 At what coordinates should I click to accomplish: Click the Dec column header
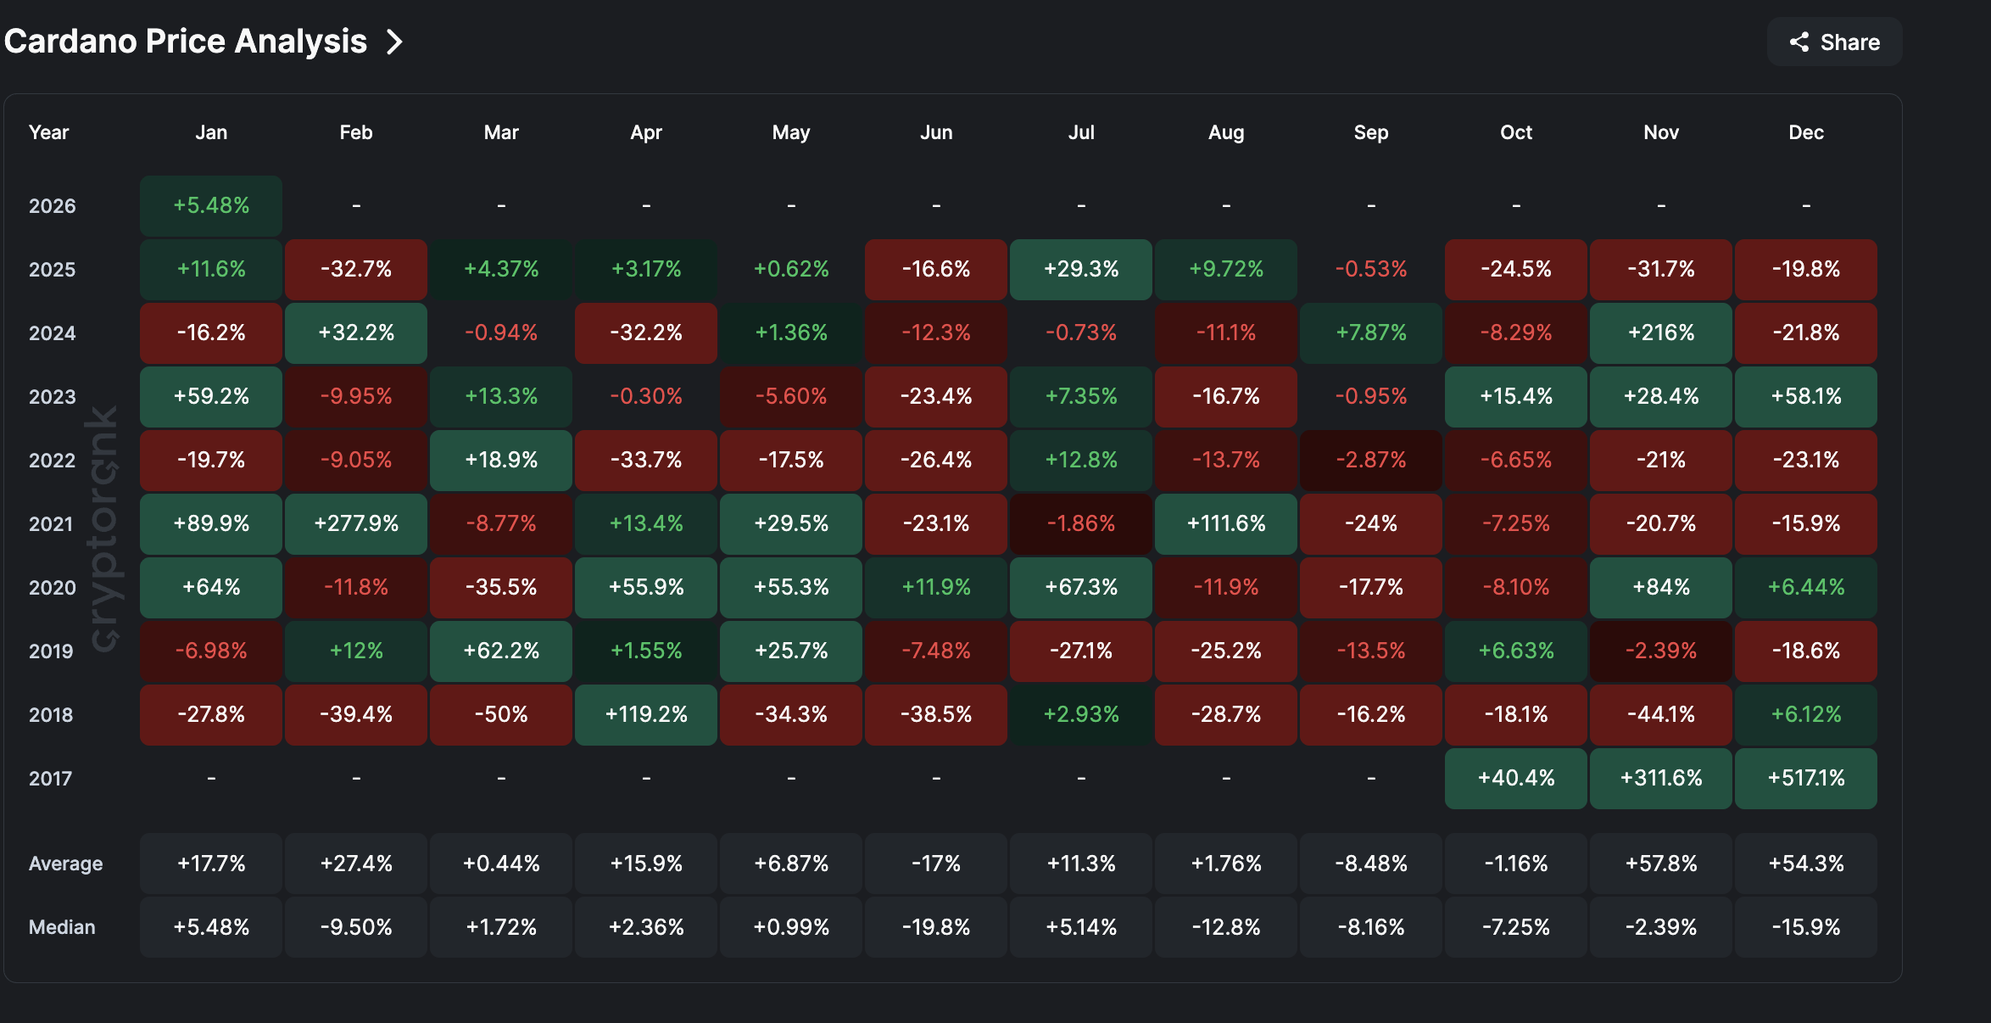pos(1805,132)
